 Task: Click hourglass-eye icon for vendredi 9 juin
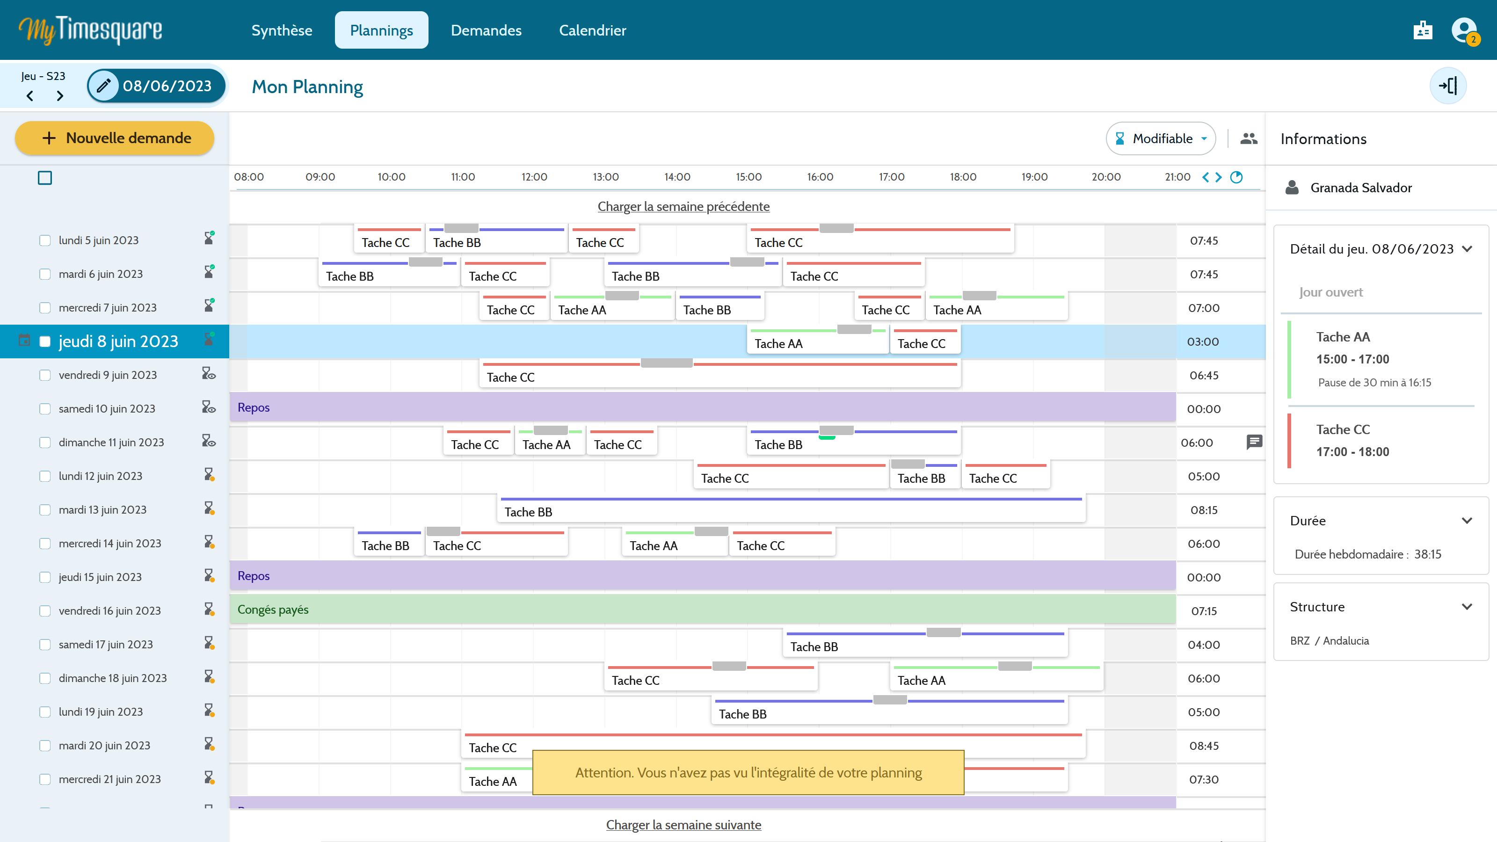pyautogui.click(x=209, y=374)
